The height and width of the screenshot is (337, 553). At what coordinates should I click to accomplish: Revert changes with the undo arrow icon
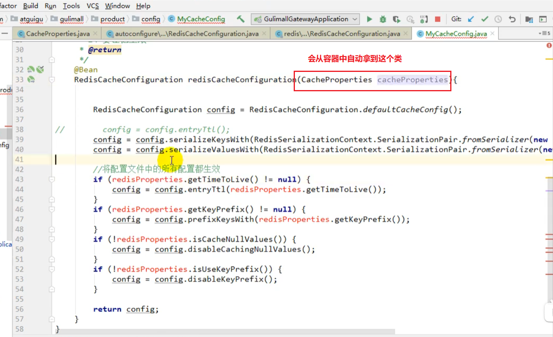click(512, 19)
